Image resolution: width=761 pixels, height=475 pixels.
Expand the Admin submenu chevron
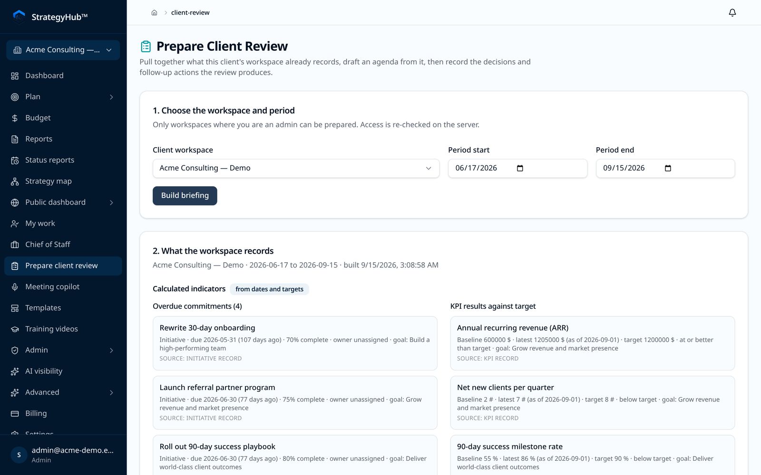111,350
